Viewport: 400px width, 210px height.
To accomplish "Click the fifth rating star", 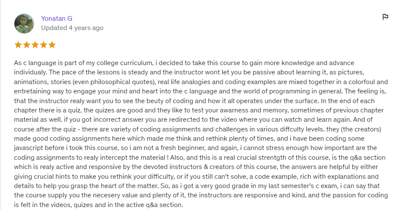I will pos(52,45).
